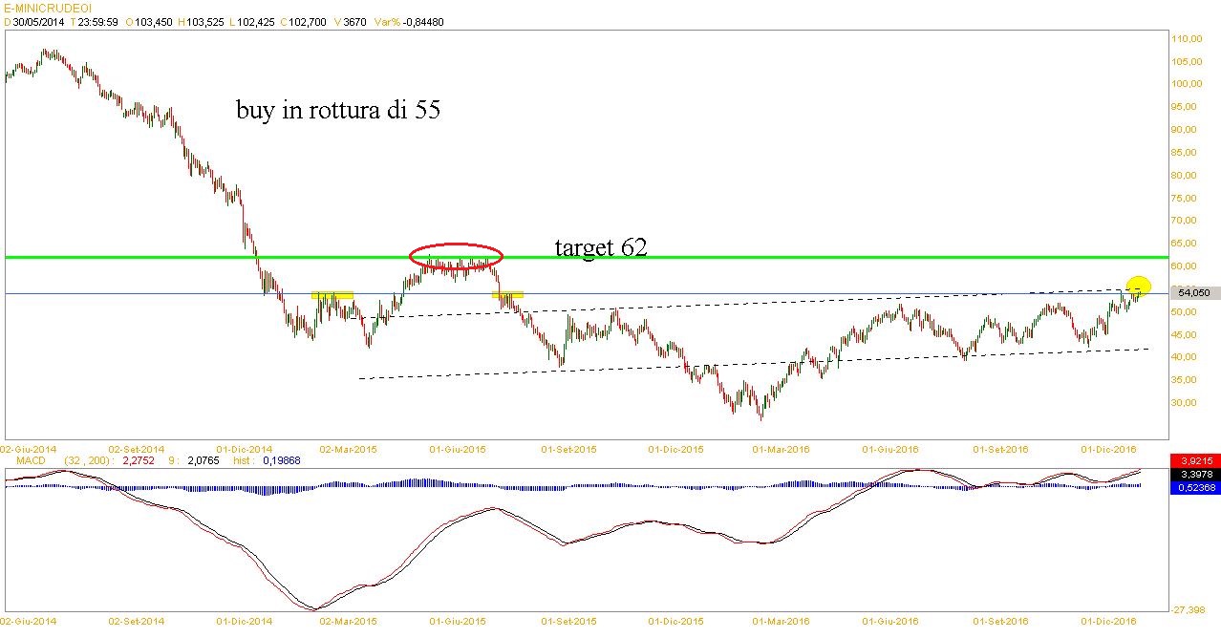Image resolution: width=1221 pixels, height=638 pixels.
Task: Click the 54,050 current price tag
Action: [x=1194, y=293]
